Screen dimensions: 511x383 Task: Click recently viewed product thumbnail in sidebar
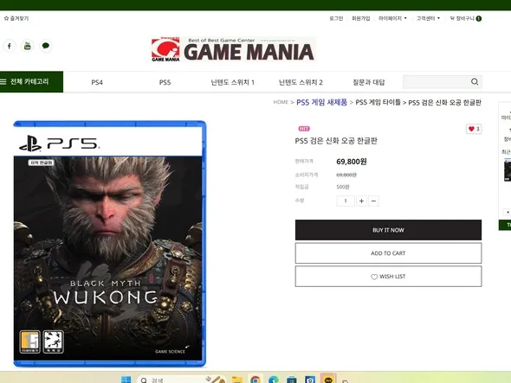[x=508, y=169]
